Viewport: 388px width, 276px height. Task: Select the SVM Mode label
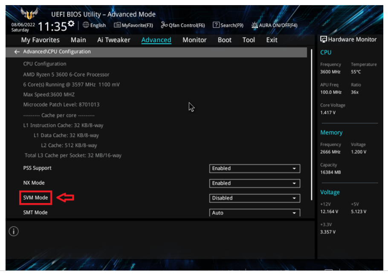36,198
